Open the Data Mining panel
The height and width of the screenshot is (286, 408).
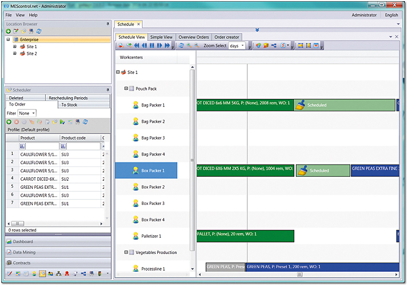pos(58,252)
